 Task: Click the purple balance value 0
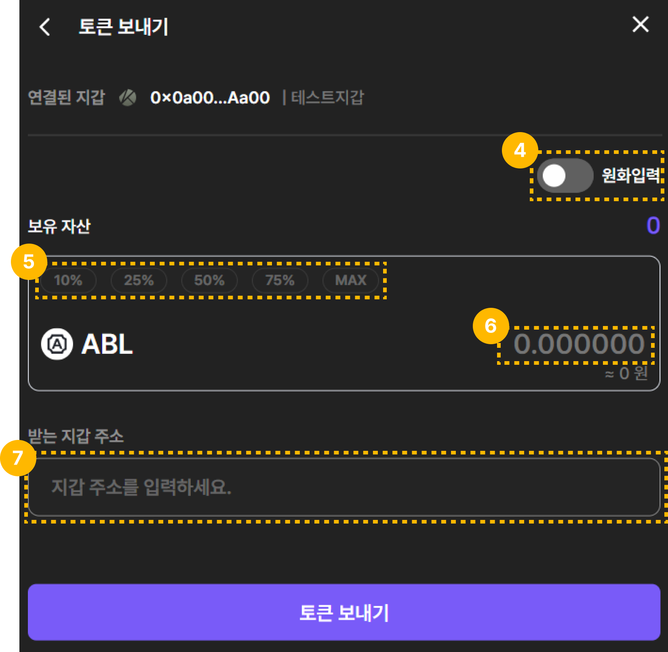click(x=653, y=225)
